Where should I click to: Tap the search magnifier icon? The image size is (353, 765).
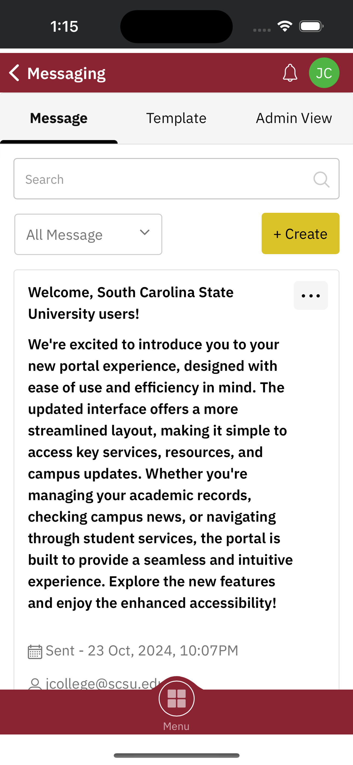point(321,179)
